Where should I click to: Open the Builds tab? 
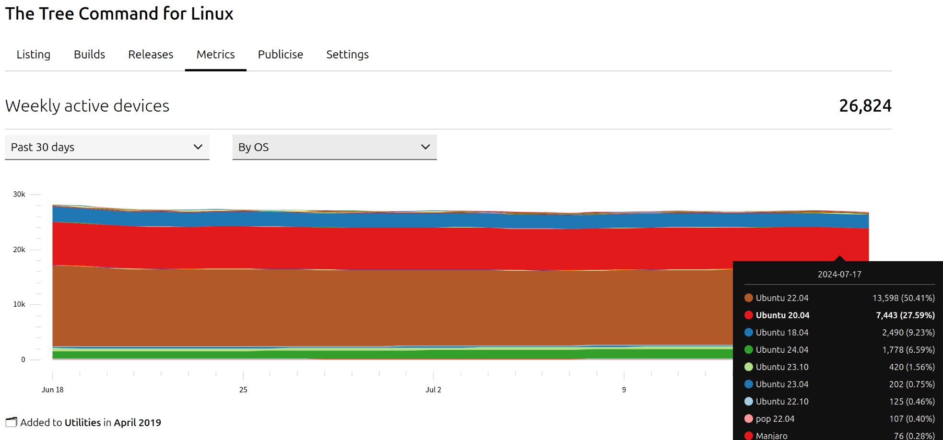point(89,55)
